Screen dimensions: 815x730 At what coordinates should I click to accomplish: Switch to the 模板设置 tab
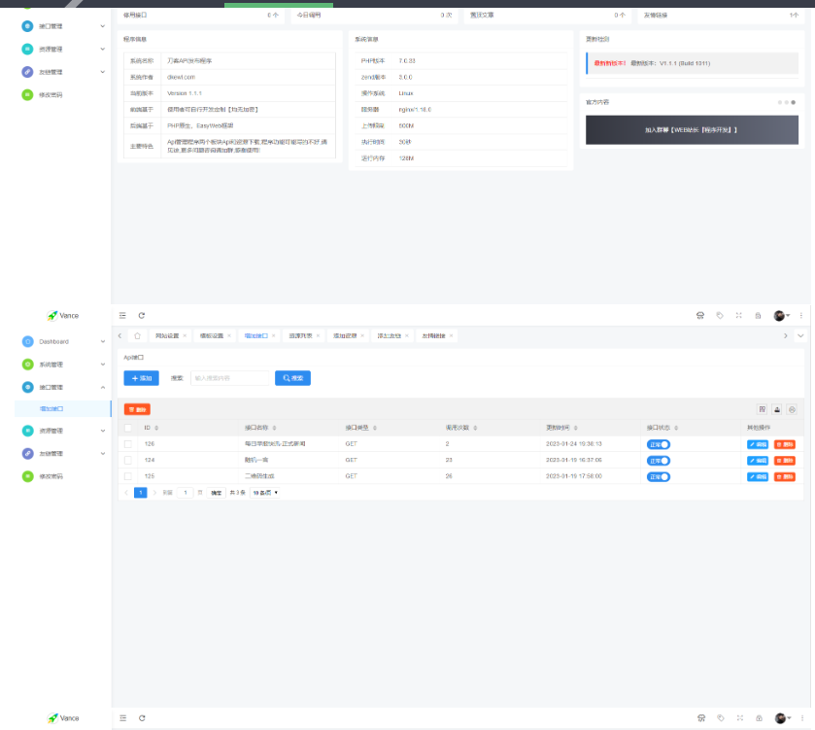(x=212, y=335)
